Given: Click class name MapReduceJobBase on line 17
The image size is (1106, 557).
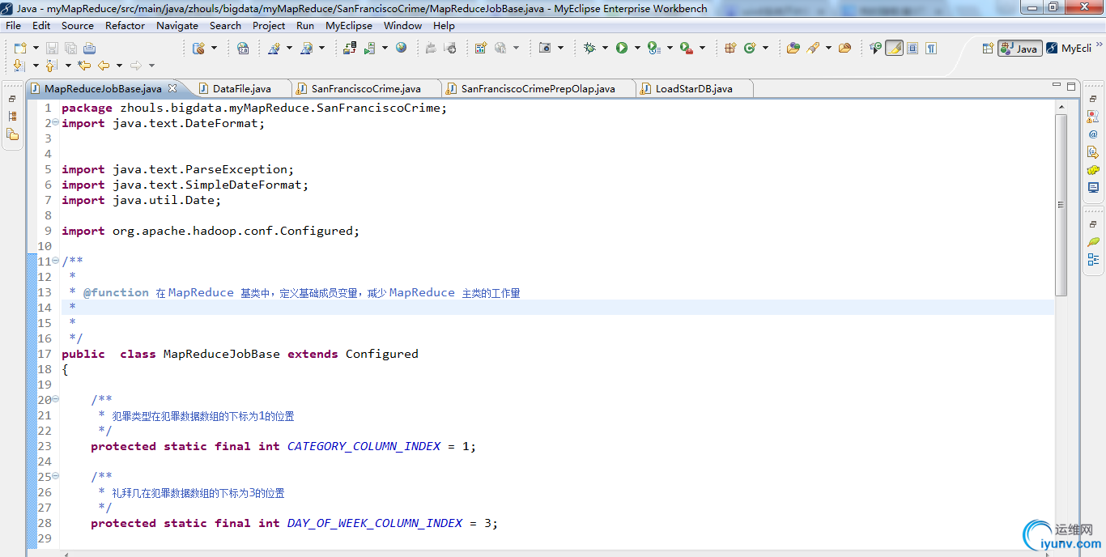Looking at the screenshot, I should 222,354.
